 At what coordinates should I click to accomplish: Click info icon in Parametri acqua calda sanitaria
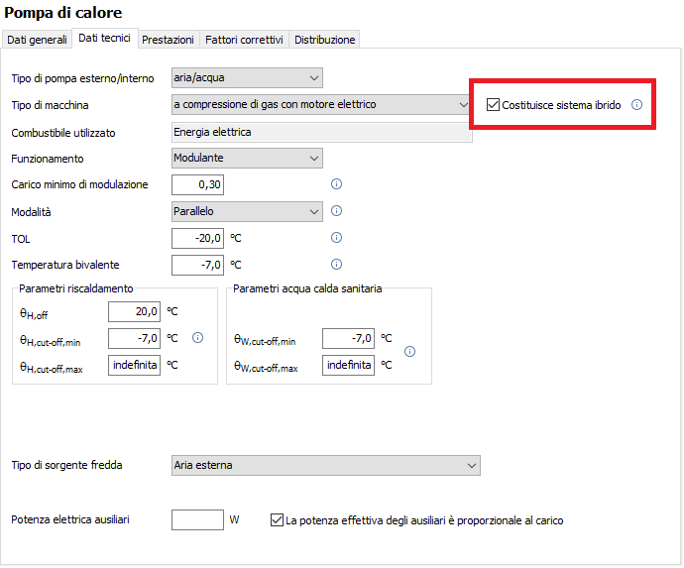409,352
